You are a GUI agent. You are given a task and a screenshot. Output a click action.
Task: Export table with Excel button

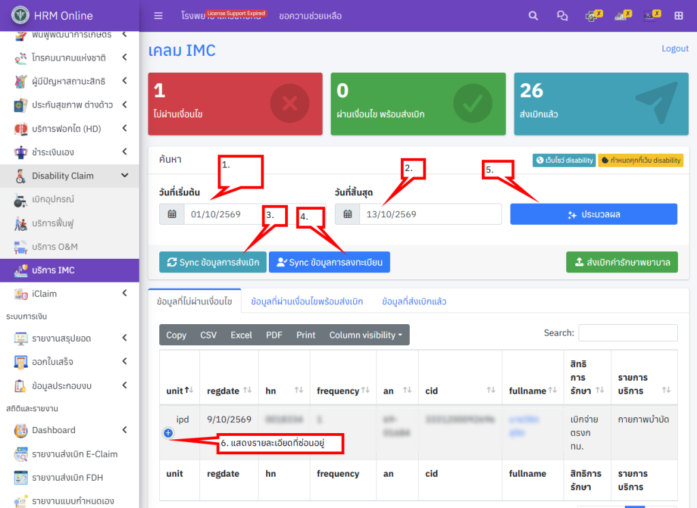pyautogui.click(x=241, y=335)
